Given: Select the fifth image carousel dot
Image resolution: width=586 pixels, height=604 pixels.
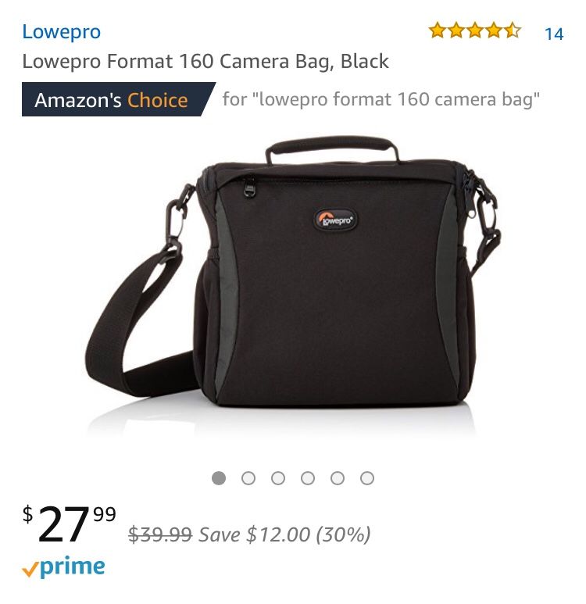Looking at the screenshot, I should coord(337,478).
